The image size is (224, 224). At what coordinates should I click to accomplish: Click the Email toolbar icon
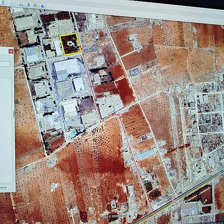13,3
